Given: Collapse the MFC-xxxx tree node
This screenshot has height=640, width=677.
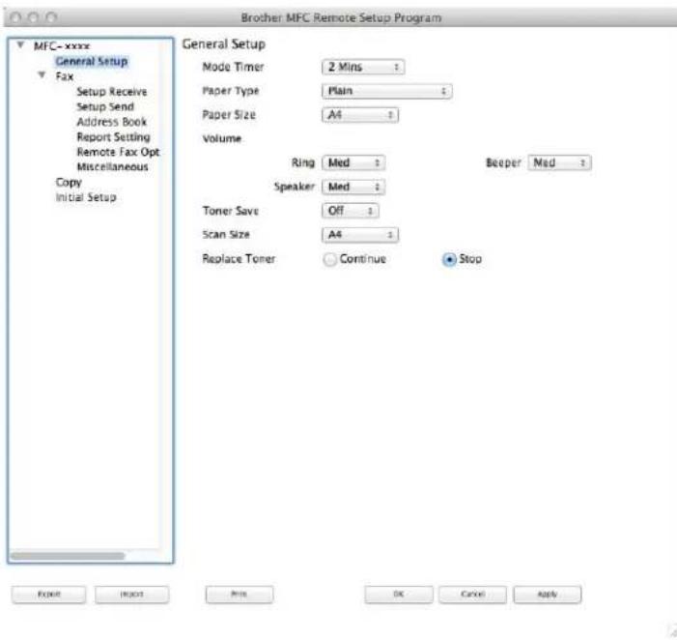Looking at the screenshot, I should pyautogui.click(x=20, y=44).
